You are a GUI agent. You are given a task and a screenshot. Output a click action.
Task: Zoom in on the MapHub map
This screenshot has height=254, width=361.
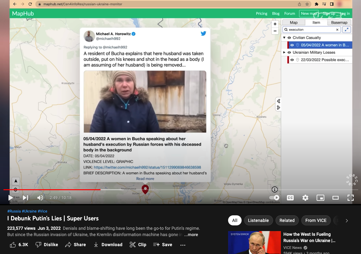point(275,24)
